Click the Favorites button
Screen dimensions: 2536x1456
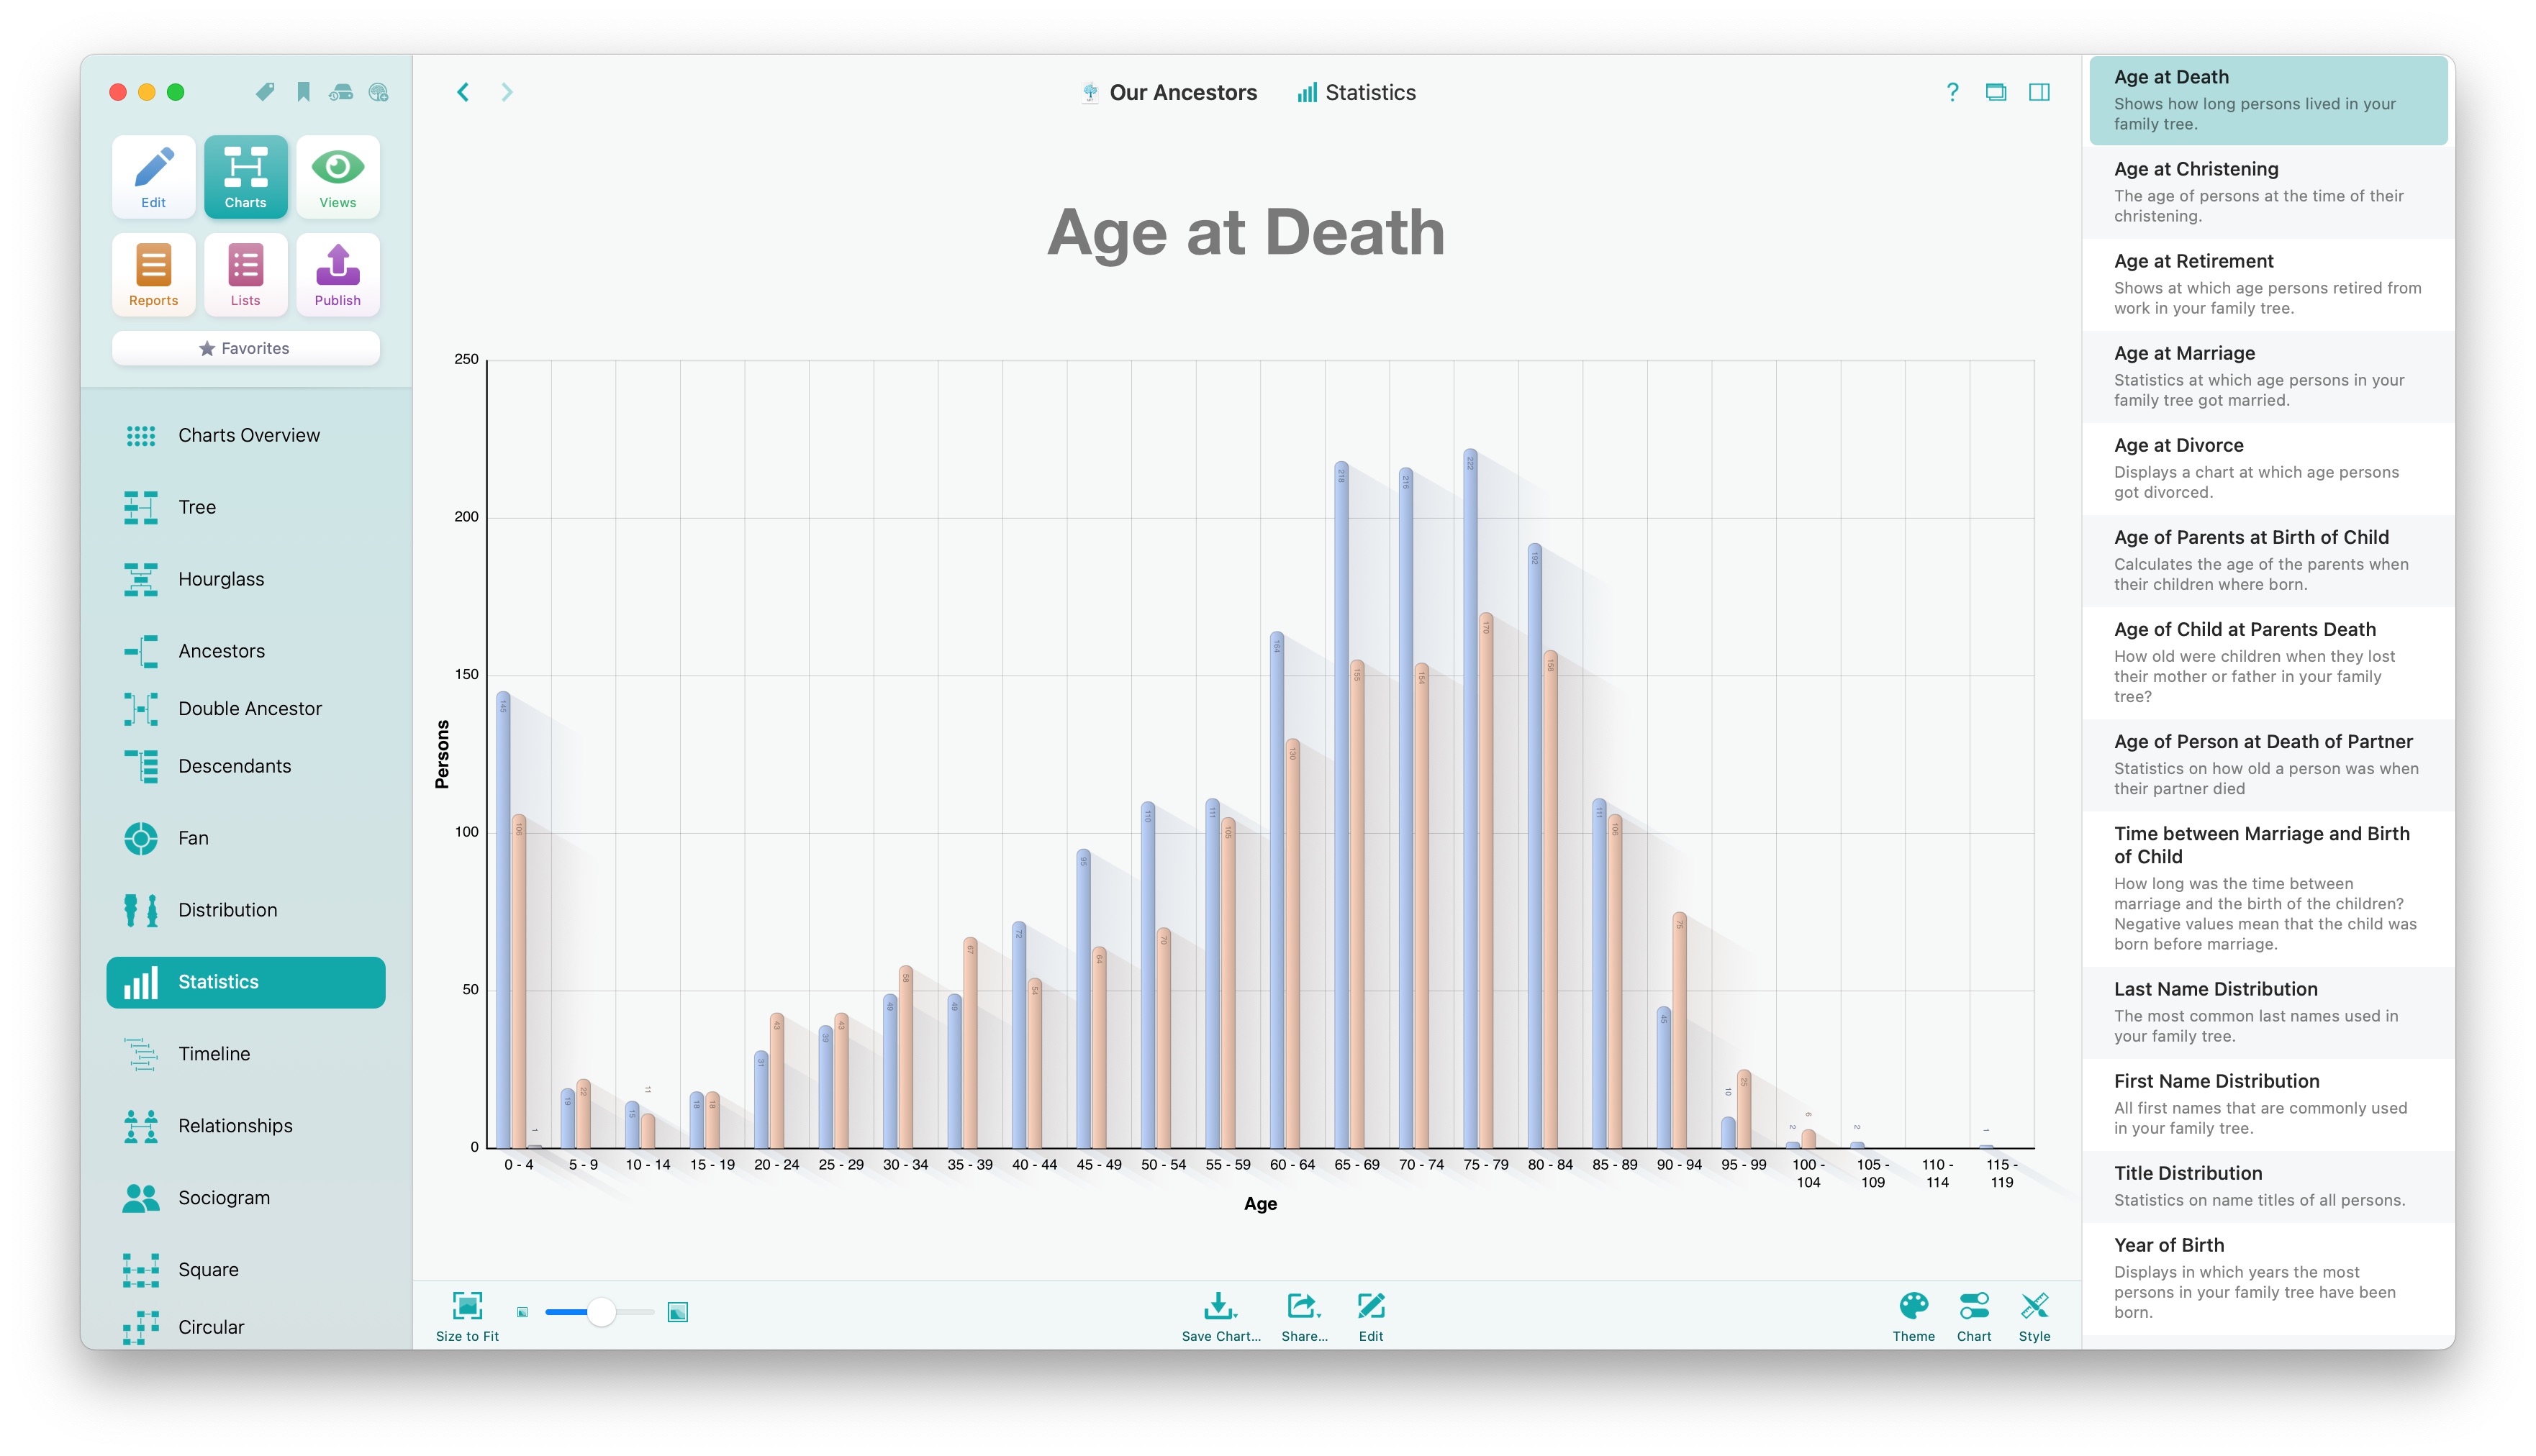(x=246, y=348)
